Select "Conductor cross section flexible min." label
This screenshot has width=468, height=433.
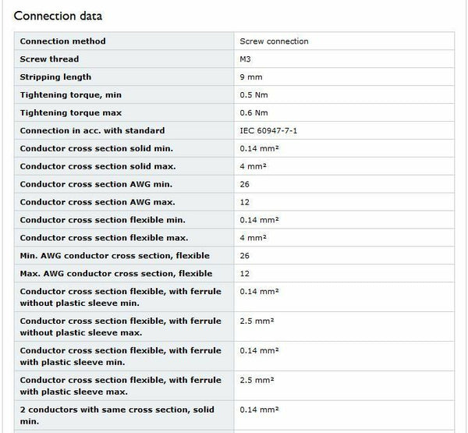[102, 220]
